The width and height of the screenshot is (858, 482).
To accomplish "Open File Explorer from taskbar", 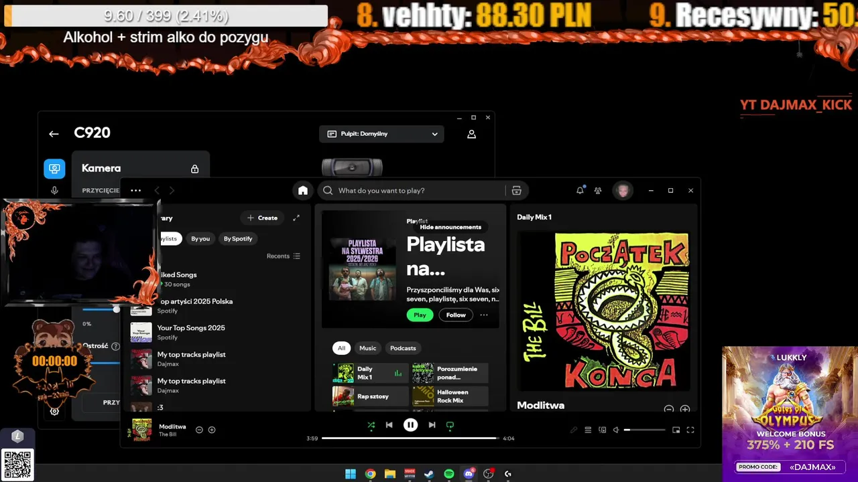I will coord(390,474).
